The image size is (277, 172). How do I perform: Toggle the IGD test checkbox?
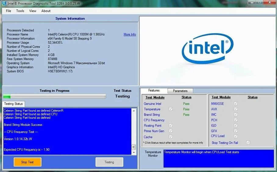[236, 125]
